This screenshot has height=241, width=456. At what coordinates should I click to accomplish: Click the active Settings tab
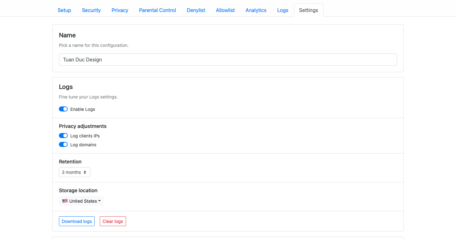point(308,10)
